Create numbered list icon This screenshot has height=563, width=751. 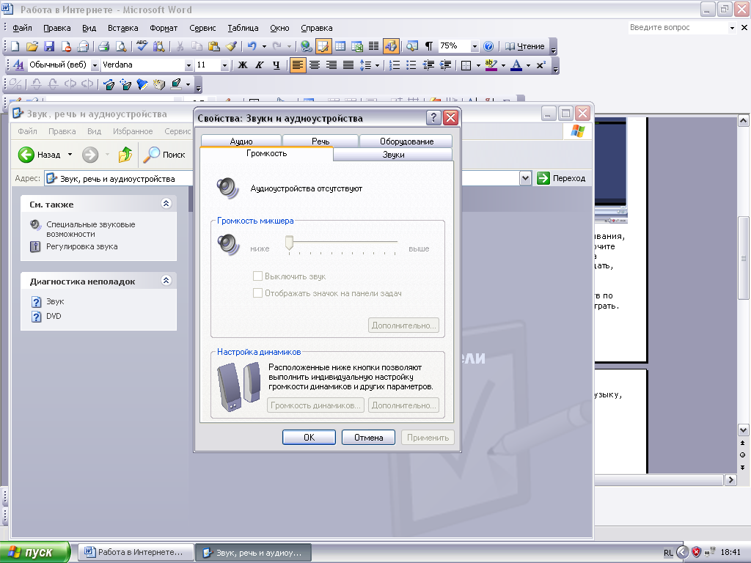395,65
